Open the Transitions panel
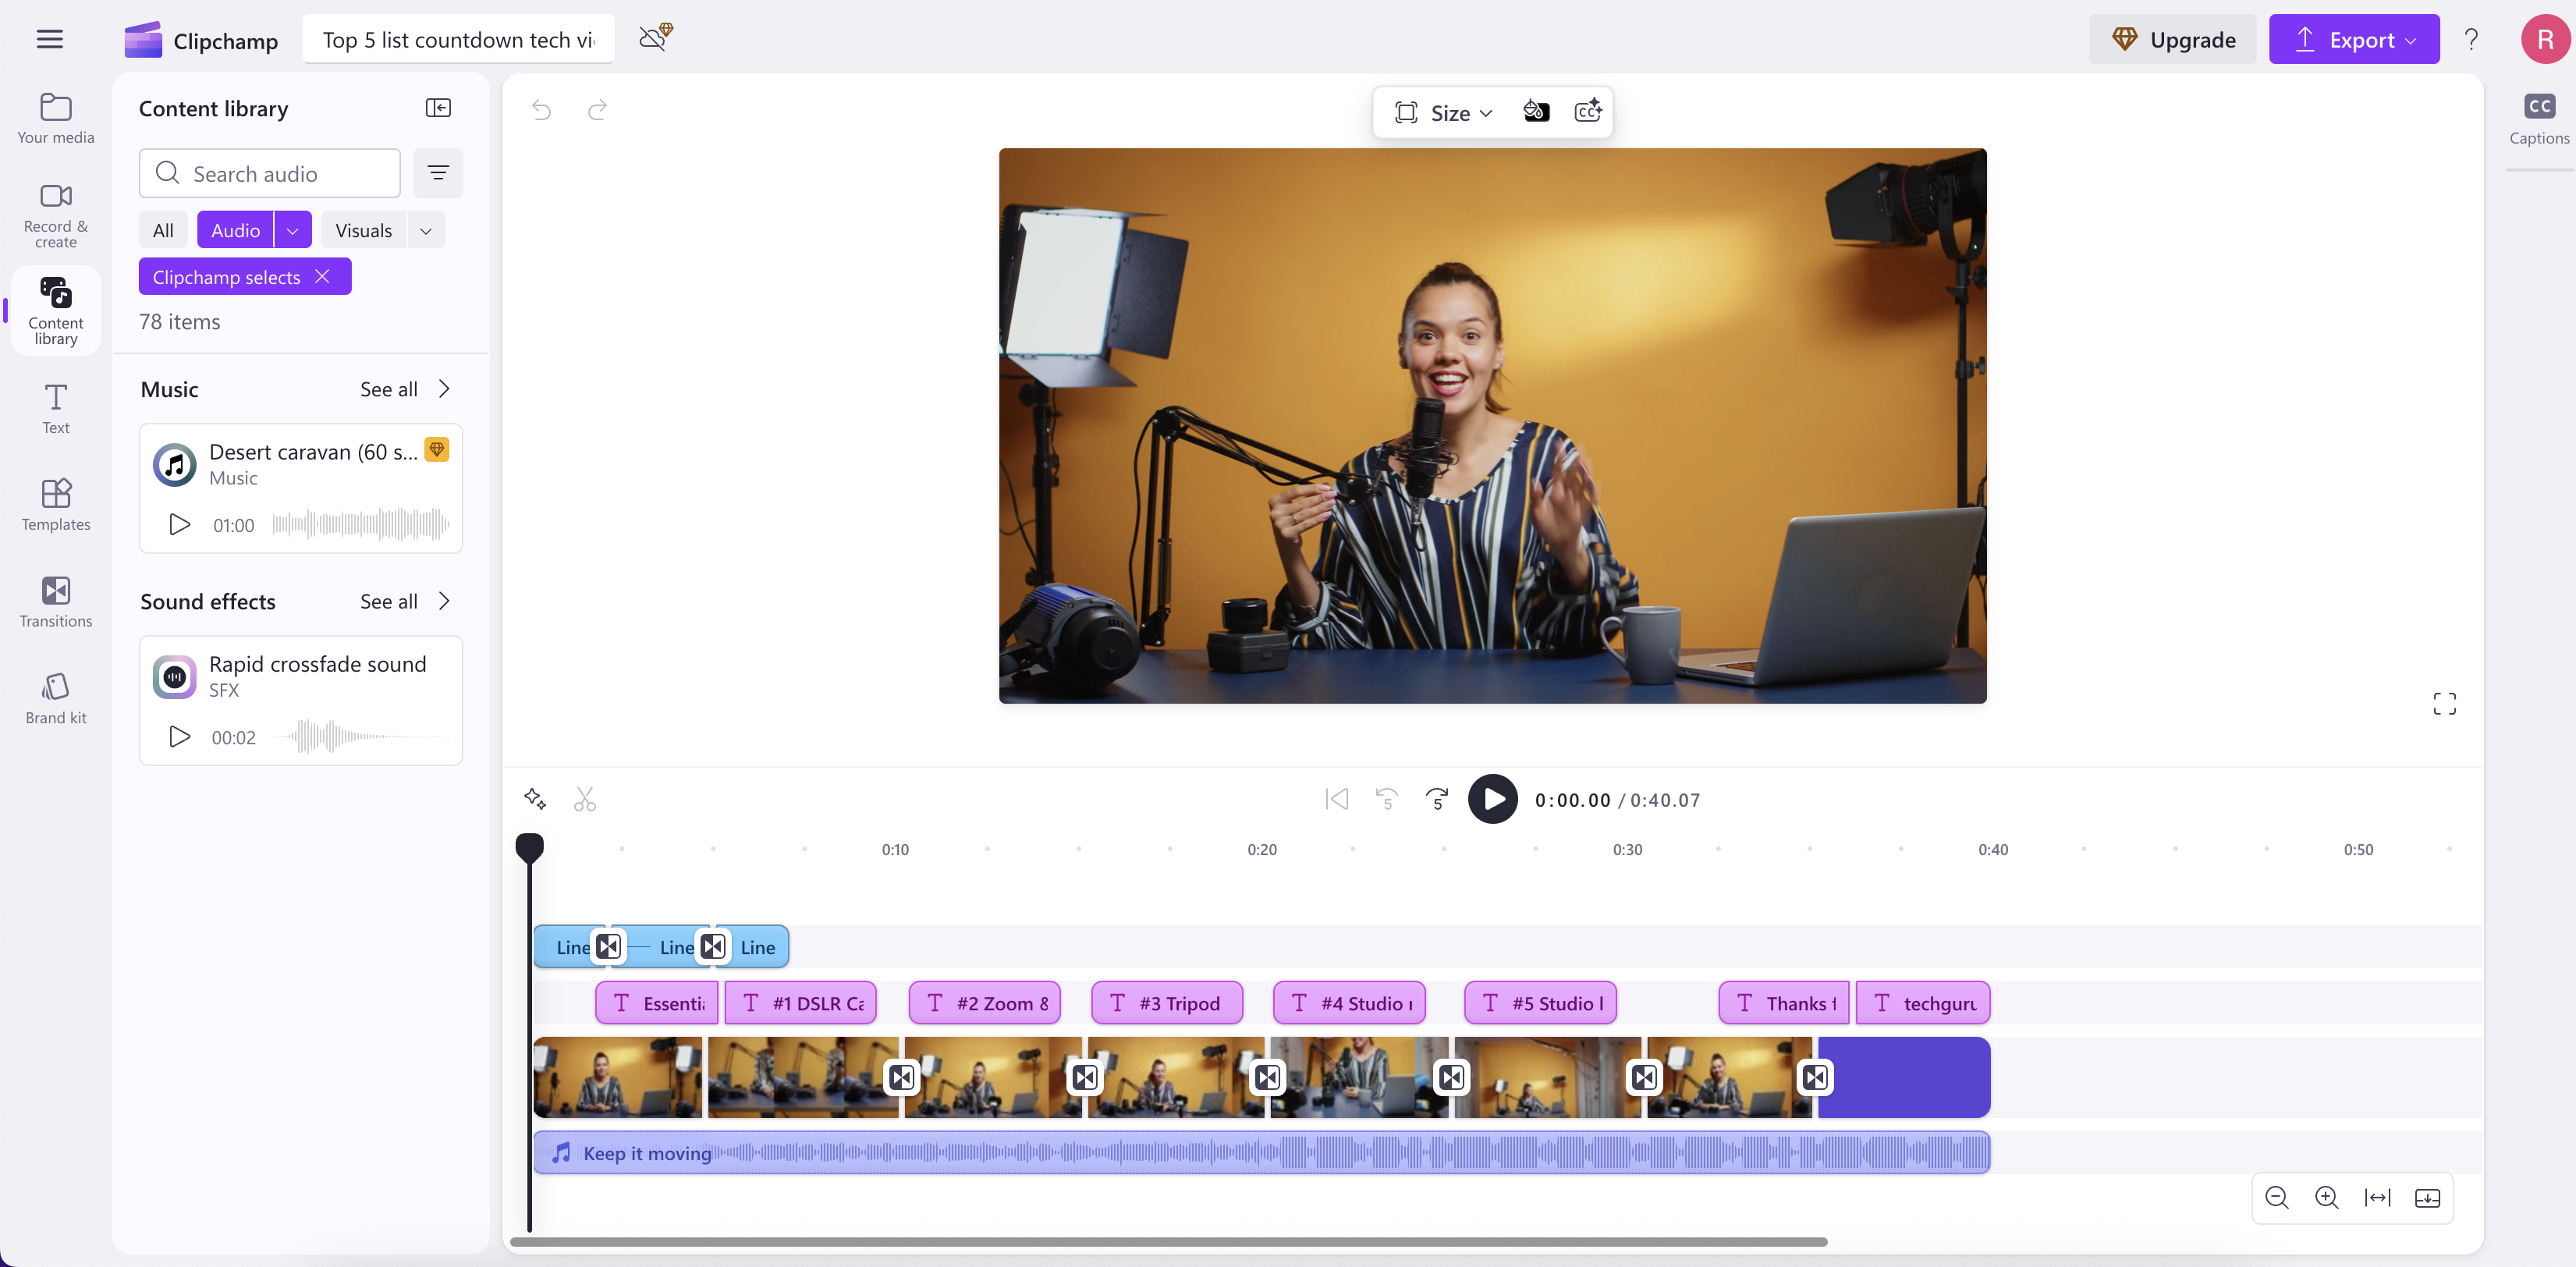This screenshot has width=2576, height=1267. click(55, 600)
